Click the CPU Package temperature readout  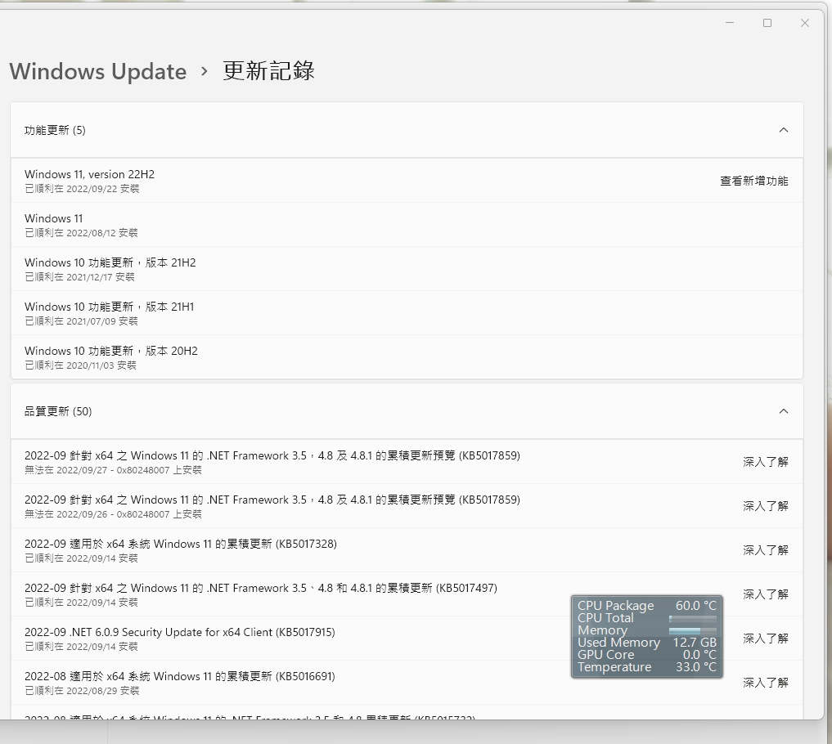tap(695, 606)
